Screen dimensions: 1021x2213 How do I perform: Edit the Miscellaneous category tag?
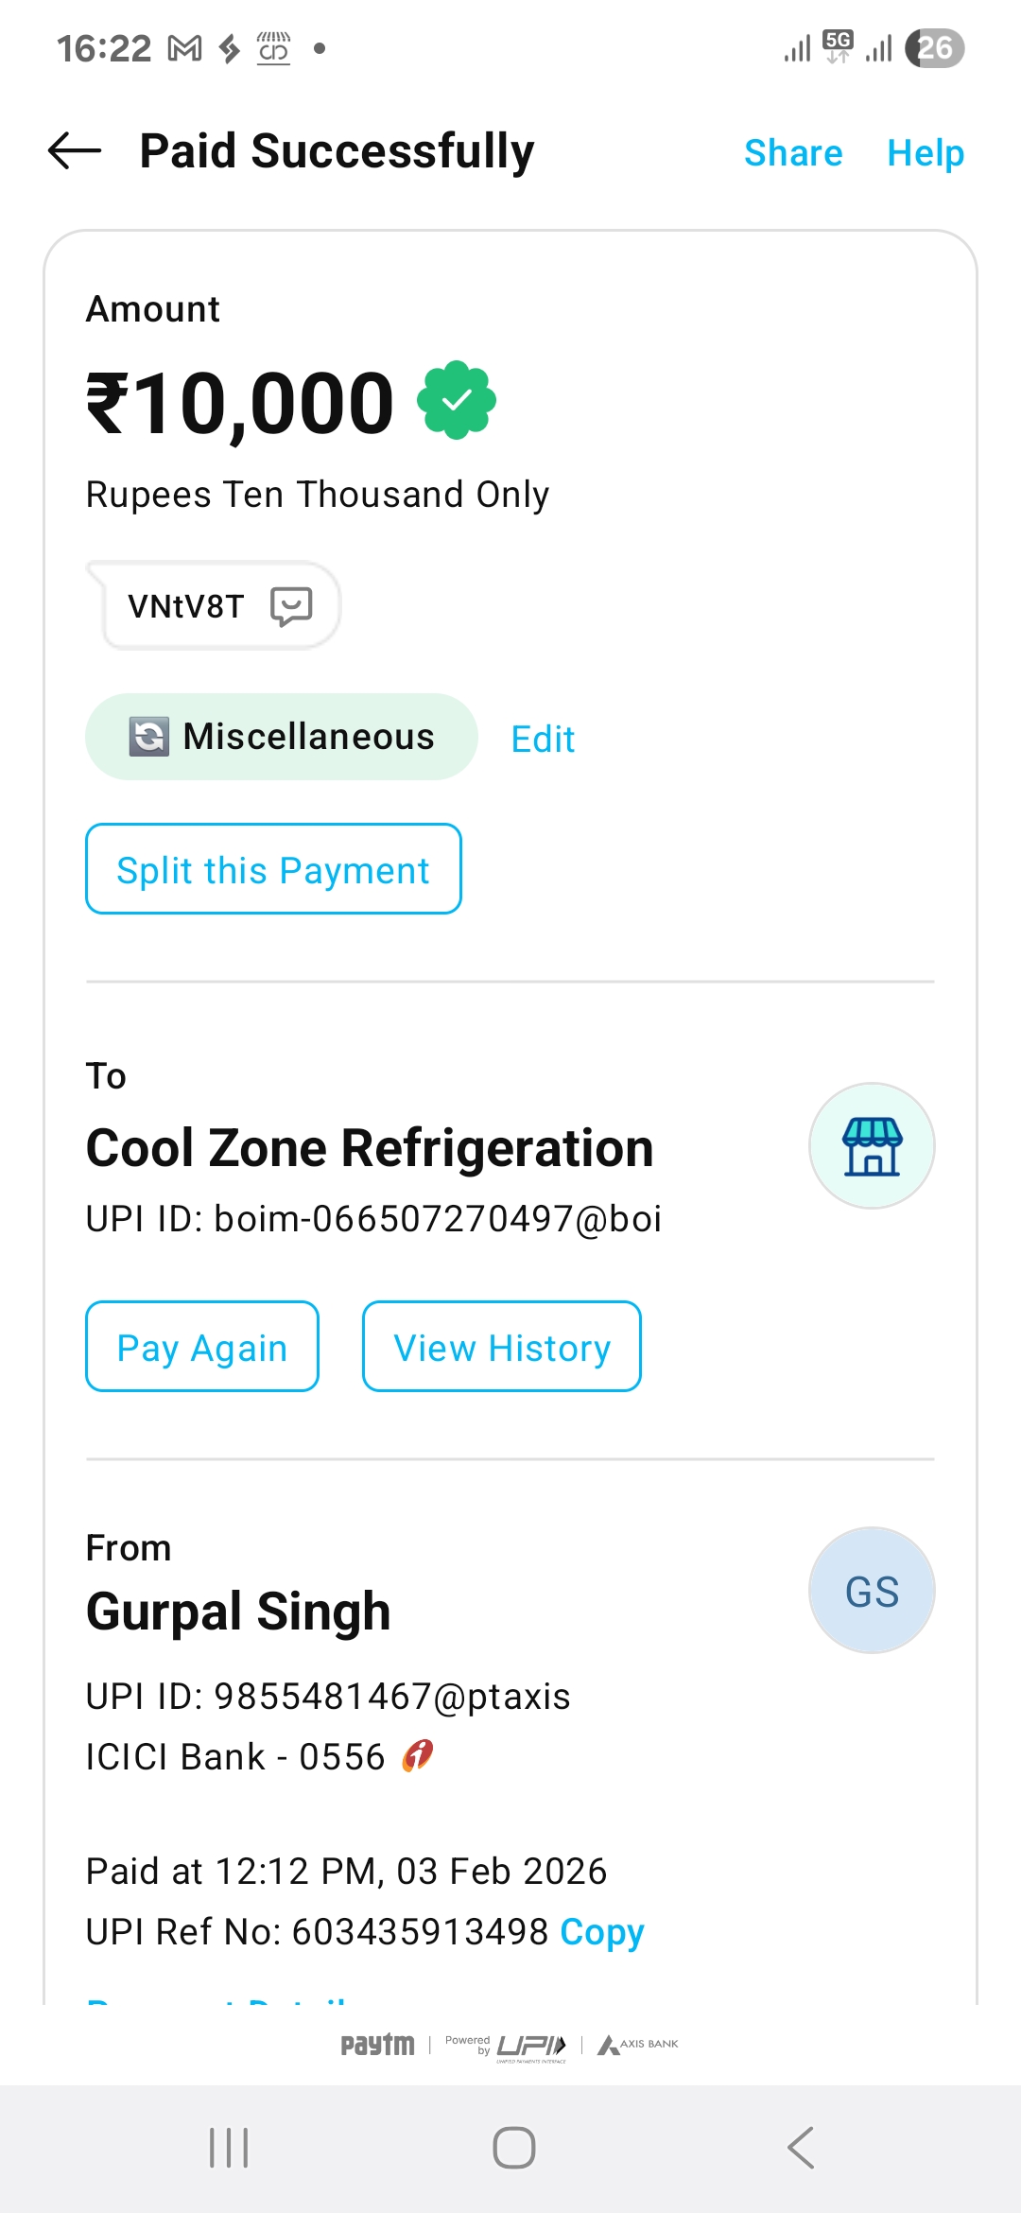coord(543,739)
